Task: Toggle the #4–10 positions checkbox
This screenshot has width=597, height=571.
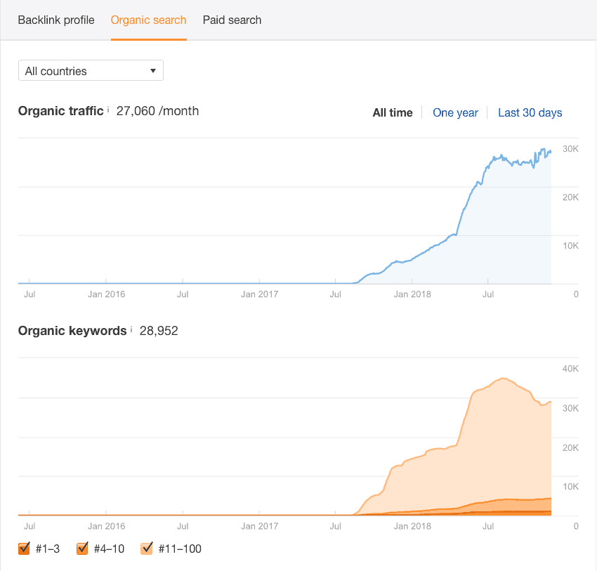Action: pos(82,549)
